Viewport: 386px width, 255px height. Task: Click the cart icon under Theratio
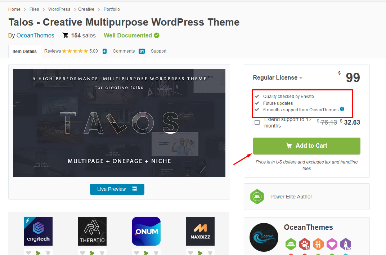coord(102,253)
